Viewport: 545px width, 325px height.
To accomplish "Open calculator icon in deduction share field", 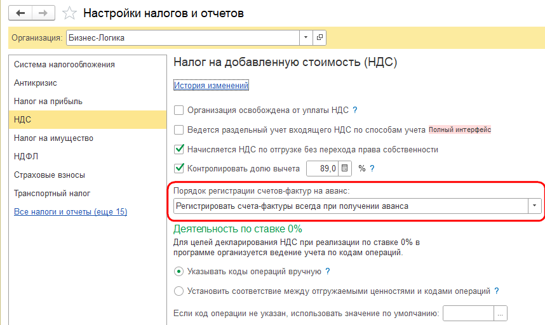I will click(344, 168).
